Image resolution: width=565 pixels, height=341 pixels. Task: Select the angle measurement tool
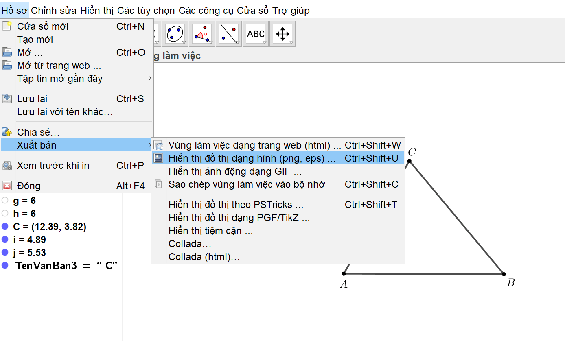coord(202,34)
